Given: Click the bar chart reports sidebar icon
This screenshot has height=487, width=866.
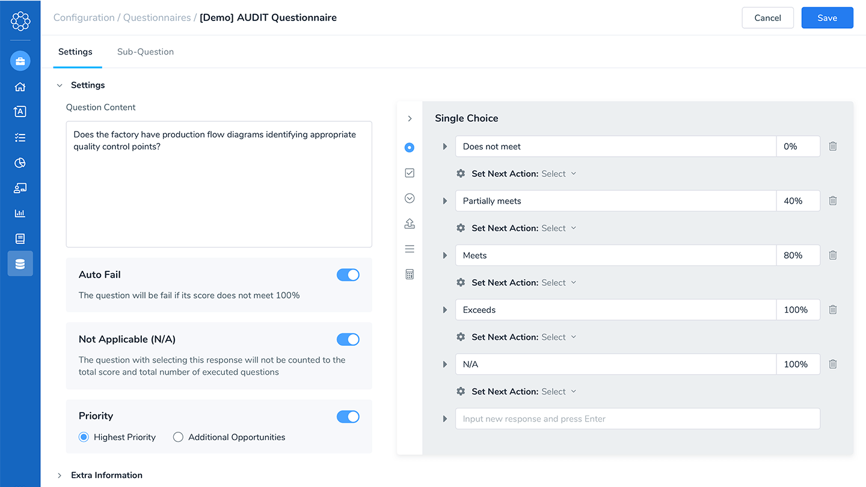Looking at the screenshot, I should [x=20, y=213].
